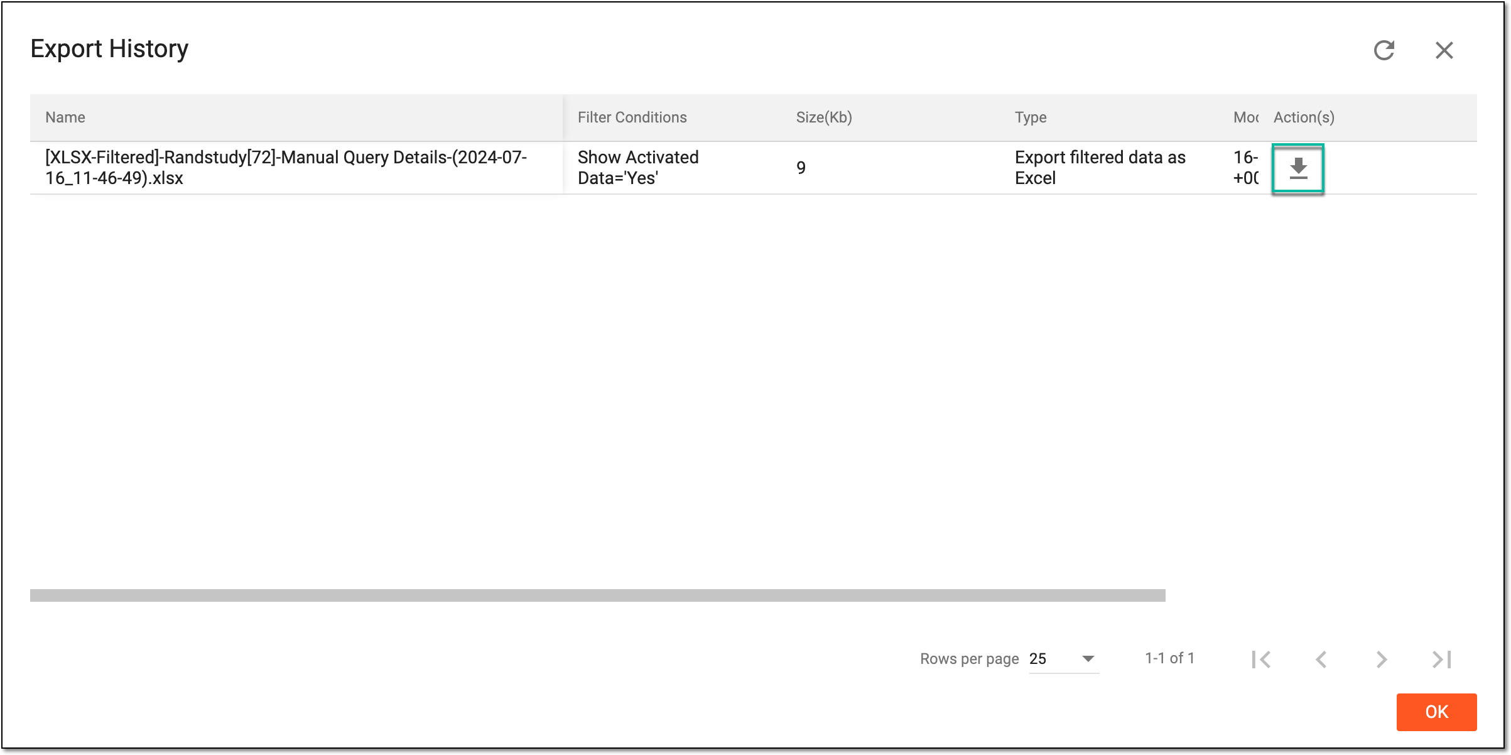Click the horizontal scrollbar of the table

(x=597, y=595)
